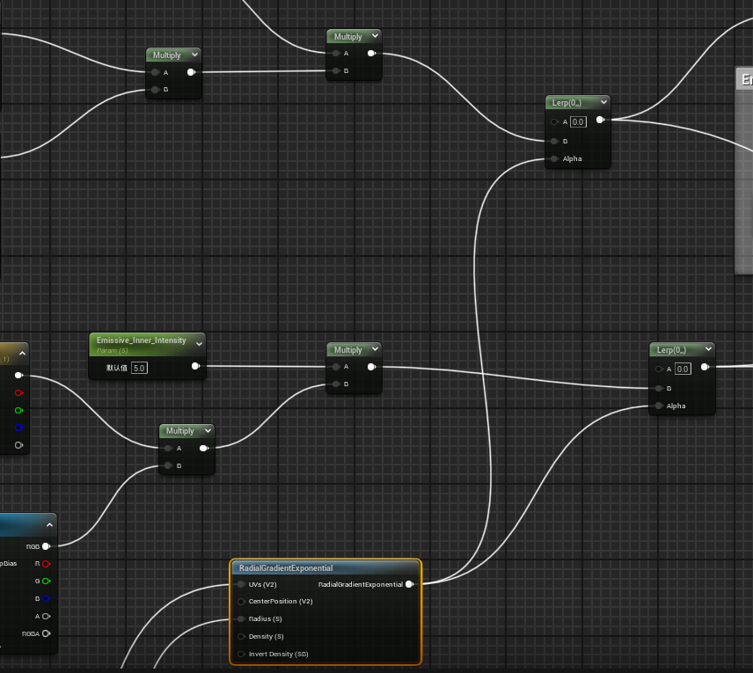Viewport: 753px width, 673px height.
Task: Click the A alpha output pin of the texture node
Action: pos(46,617)
